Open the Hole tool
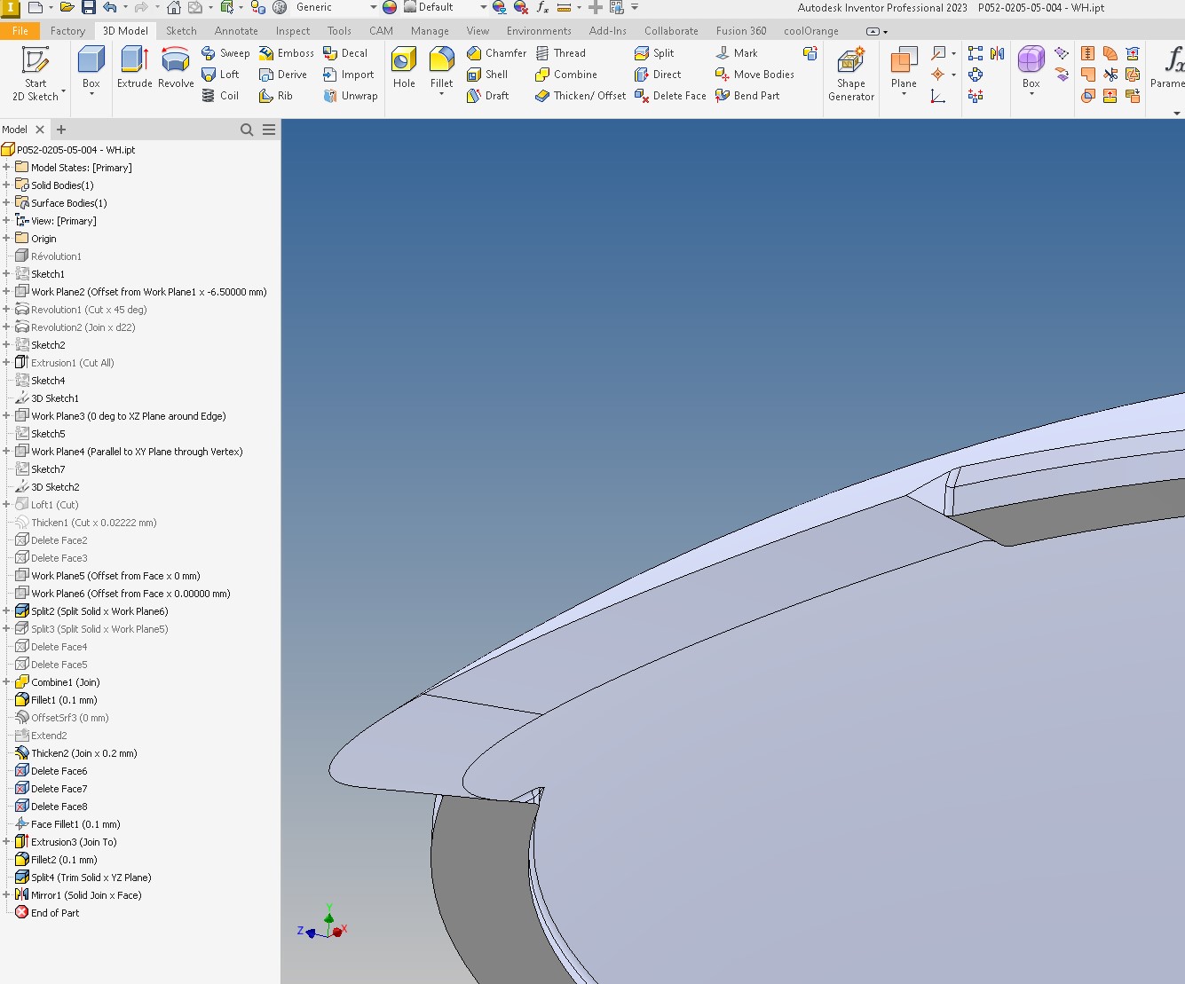This screenshot has width=1185, height=984. point(404,69)
